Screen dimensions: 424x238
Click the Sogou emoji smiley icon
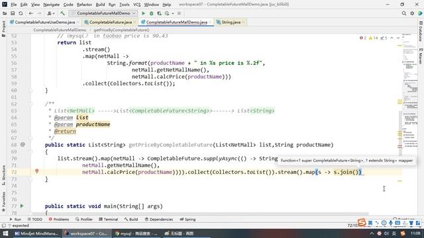[384, 223]
